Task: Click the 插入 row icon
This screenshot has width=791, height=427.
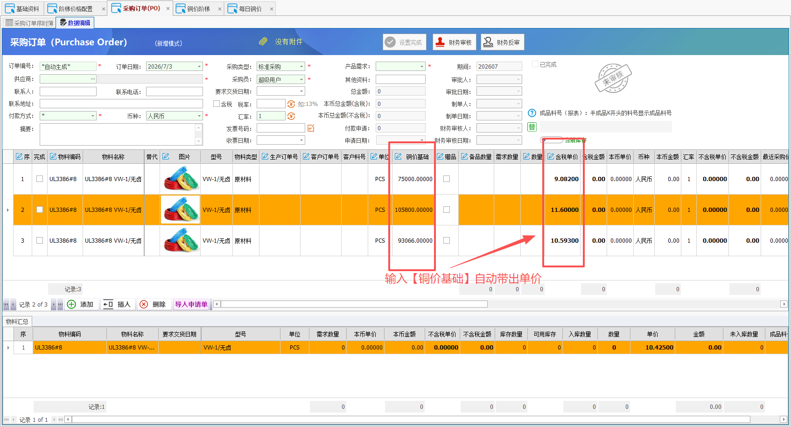Action: coord(108,304)
